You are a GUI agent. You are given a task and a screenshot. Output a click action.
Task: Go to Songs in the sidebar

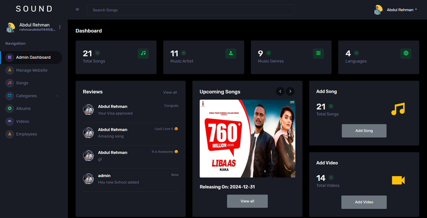(x=22, y=83)
